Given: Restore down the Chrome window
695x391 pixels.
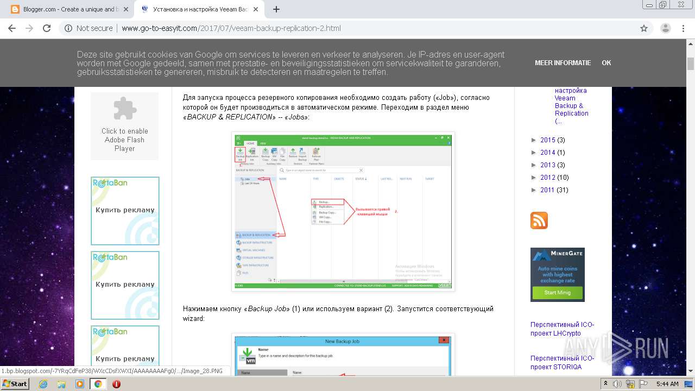Looking at the screenshot, I should pyautogui.click(x=662, y=4).
